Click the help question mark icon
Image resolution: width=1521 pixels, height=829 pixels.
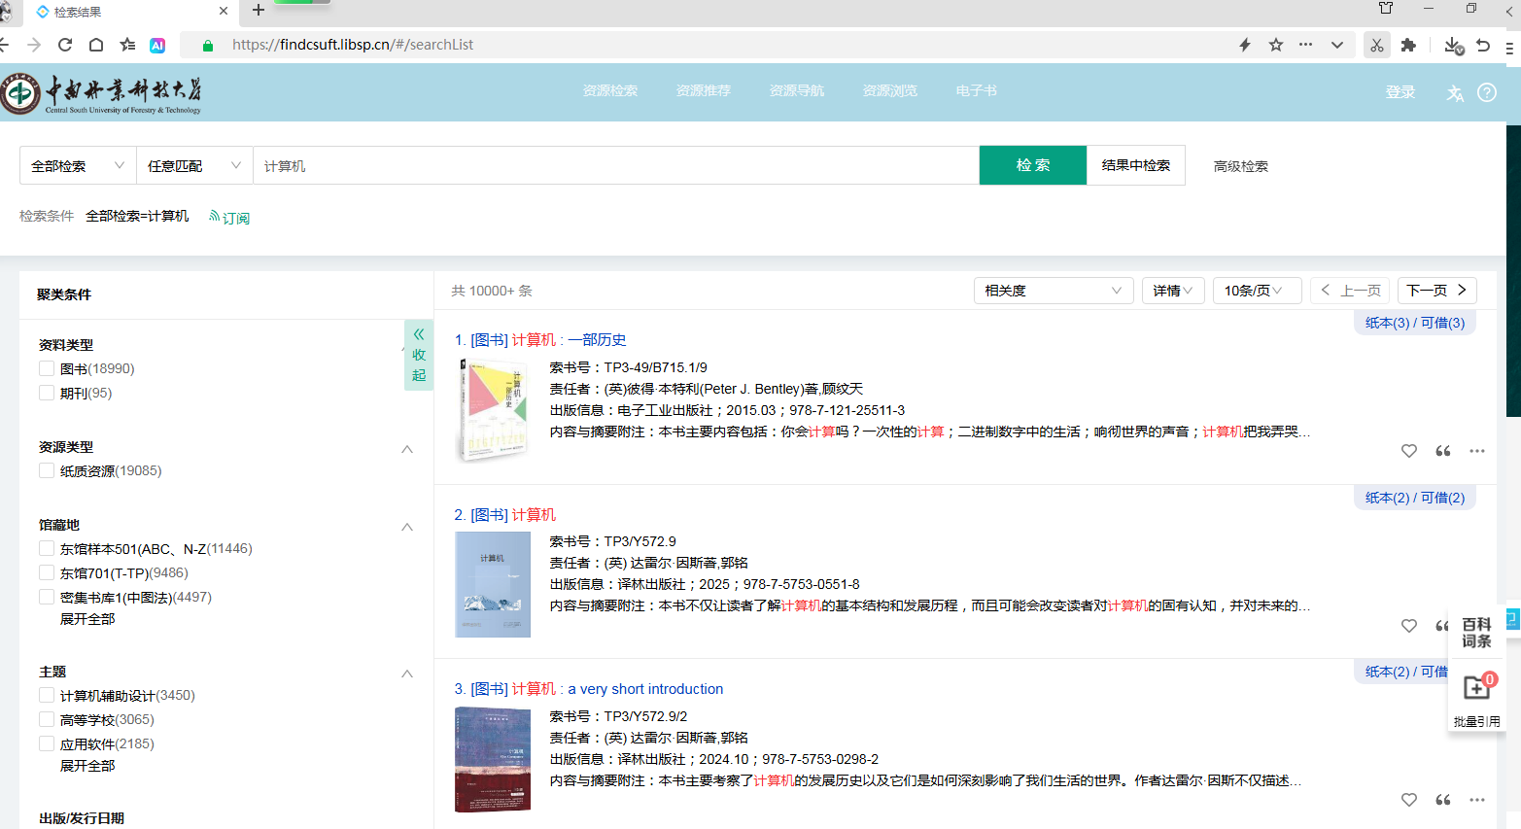[x=1486, y=92]
